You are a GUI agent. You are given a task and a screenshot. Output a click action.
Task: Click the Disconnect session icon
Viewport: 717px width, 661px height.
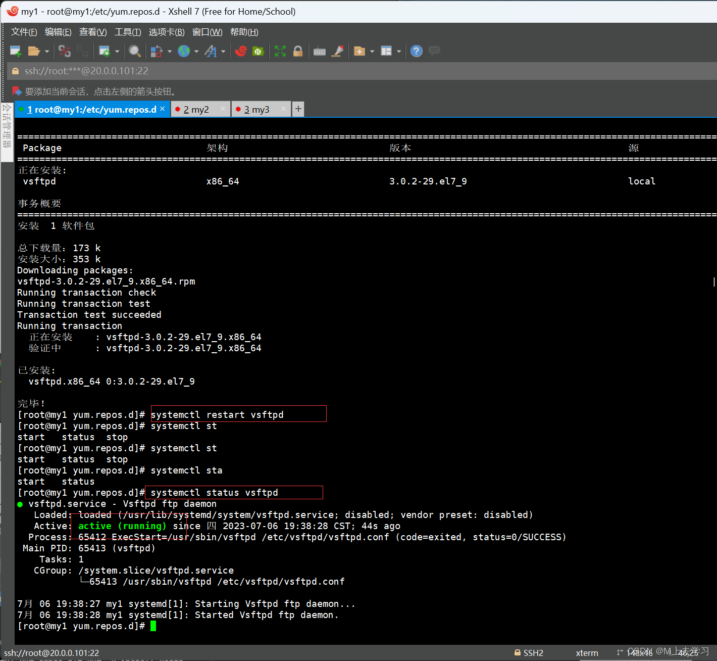65,51
